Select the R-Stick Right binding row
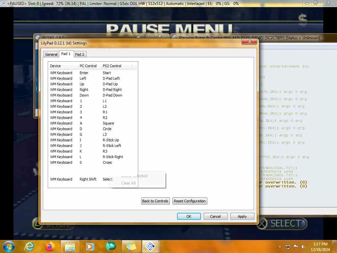This screenshot has width=337, height=253. [92, 157]
